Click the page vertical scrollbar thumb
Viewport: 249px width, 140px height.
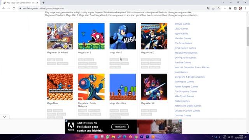[x=247, y=37]
